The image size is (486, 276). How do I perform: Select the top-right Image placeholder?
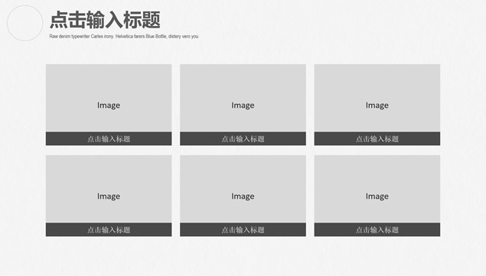click(x=377, y=98)
